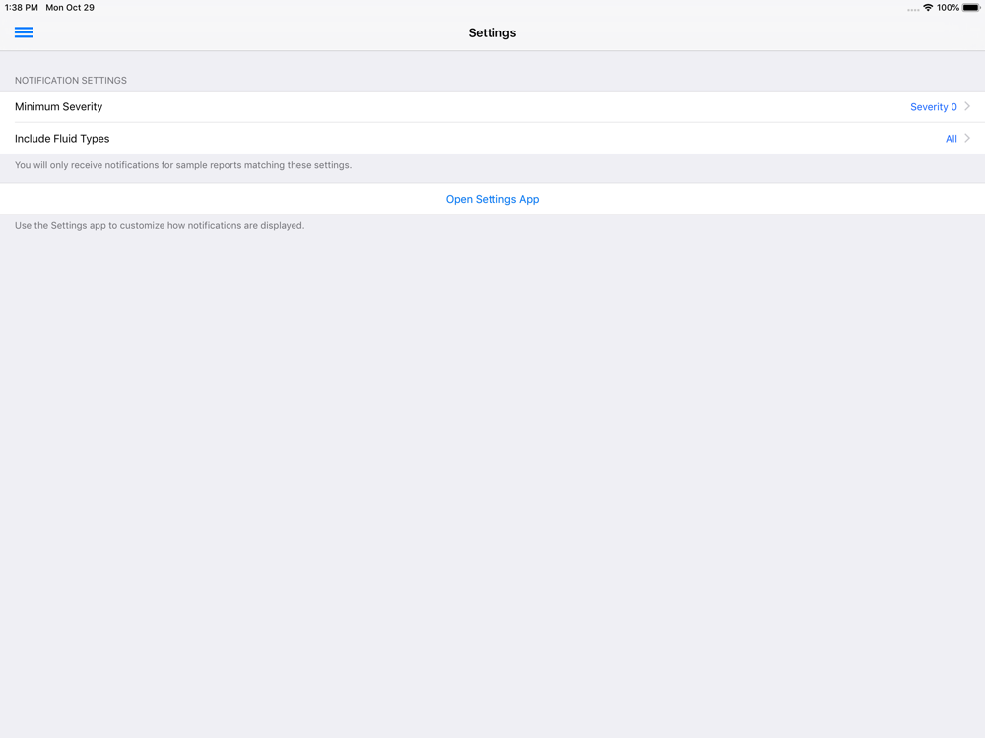
Task: Tap the cellular signal dots icon
Action: (913, 10)
